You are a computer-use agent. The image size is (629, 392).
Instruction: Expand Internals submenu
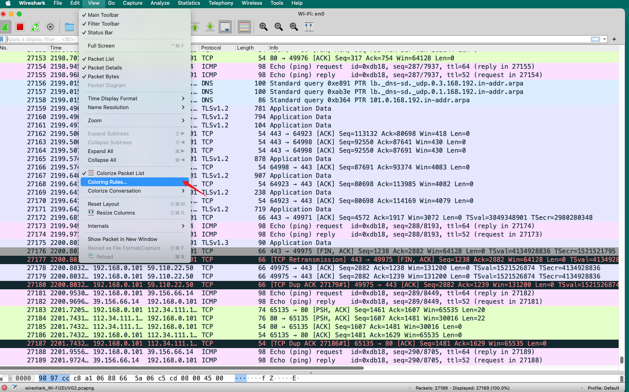coord(135,226)
